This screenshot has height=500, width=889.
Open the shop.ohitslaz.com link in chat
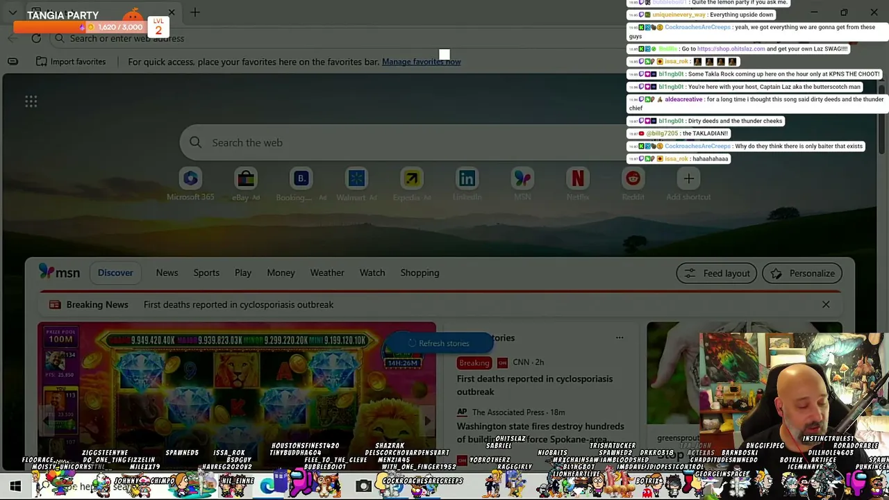[x=731, y=49]
